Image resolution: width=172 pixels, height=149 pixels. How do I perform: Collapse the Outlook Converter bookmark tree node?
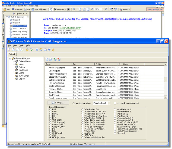pyautogui.click(x=7, y=17)
